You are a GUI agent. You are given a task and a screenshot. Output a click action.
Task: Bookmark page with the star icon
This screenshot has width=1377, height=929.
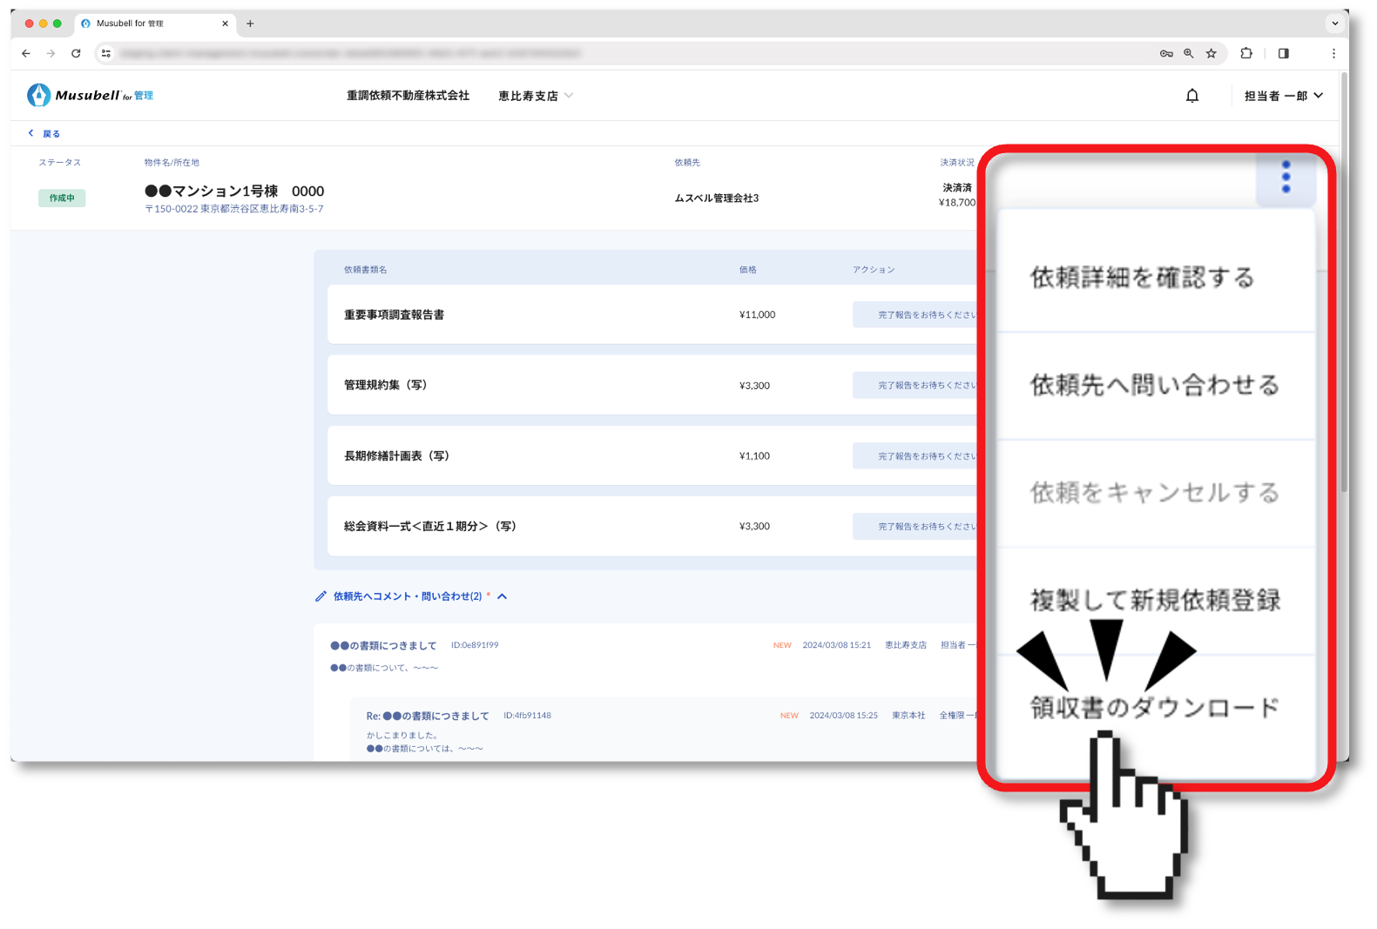tap(1211, 53)
